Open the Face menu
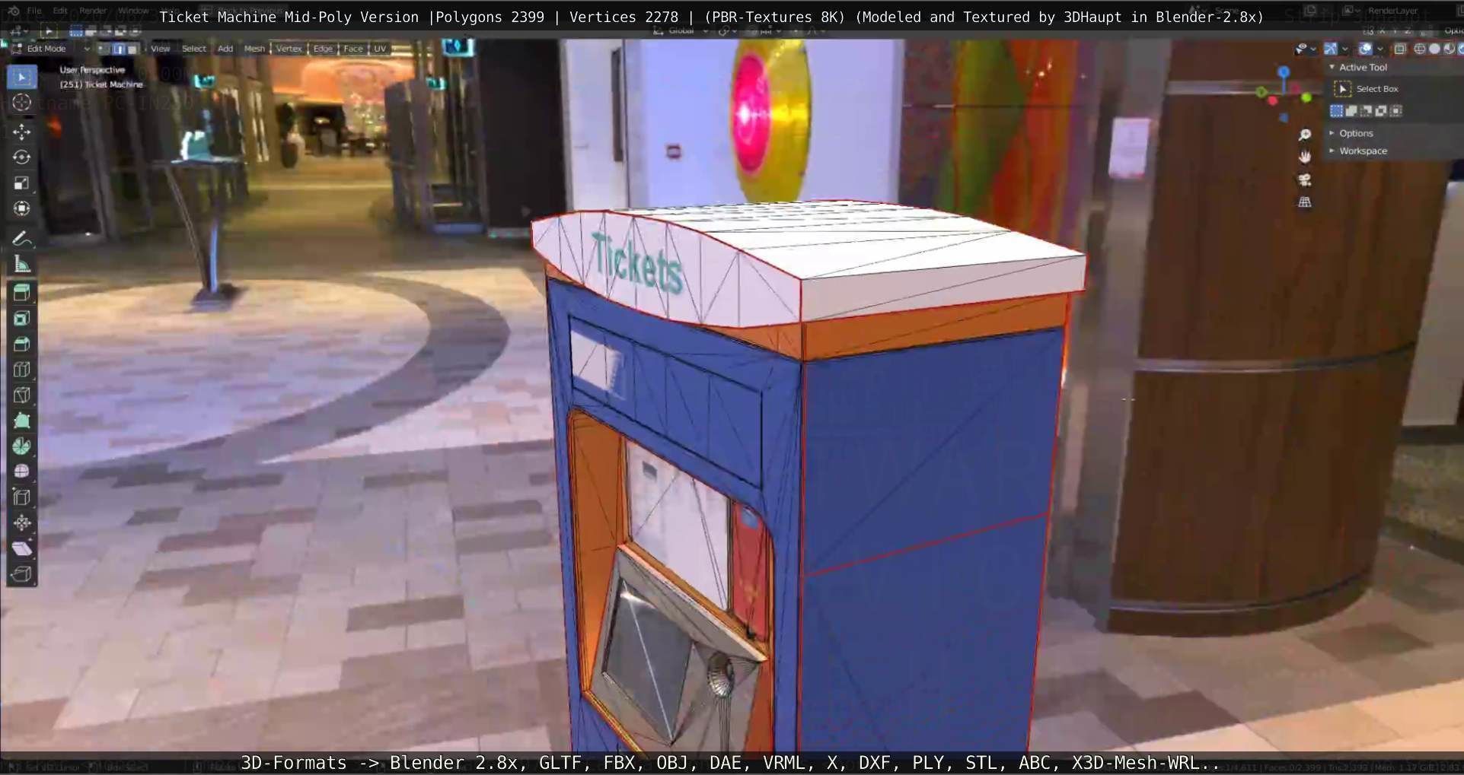The image size is (1464, 775). [353, 49]
